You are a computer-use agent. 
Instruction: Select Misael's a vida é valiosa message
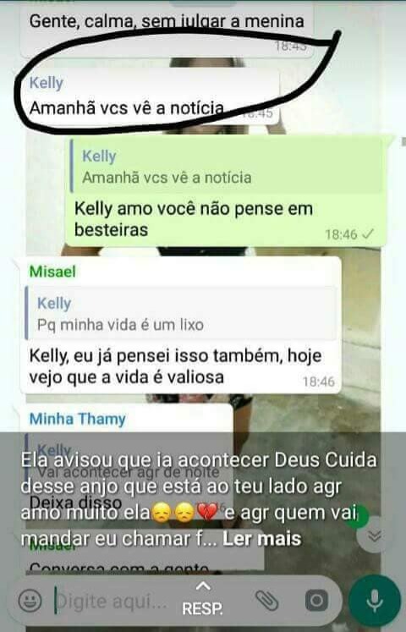180,325
